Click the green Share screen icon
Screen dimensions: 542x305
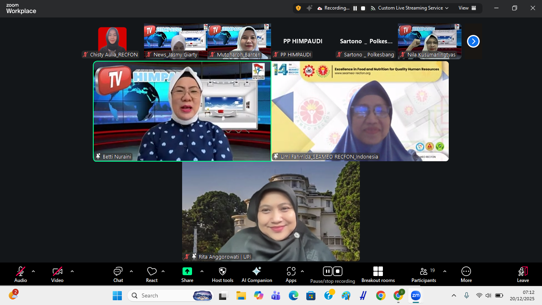187,271
